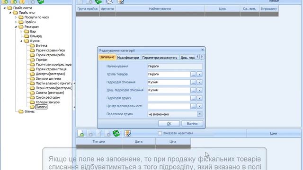This screenshot has height=170, width=303.
Task: Switch to the Модифікатори tab
Action: [128, 58]
